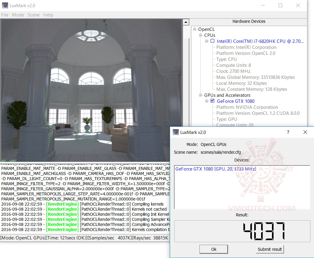The width and height of the screenshot is (314, 258).
Task: Select the GeForce GTX 1080 tree entry
Action: coord(236,101)
